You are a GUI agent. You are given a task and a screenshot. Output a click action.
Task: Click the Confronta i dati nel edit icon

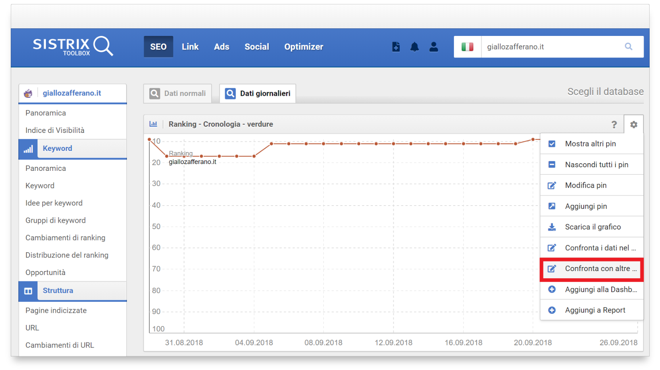tap(552, 248)
